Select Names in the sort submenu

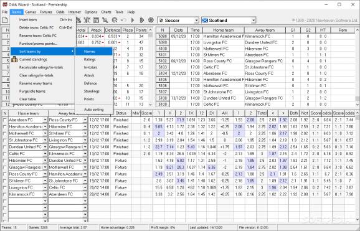[x=93, y=52]
